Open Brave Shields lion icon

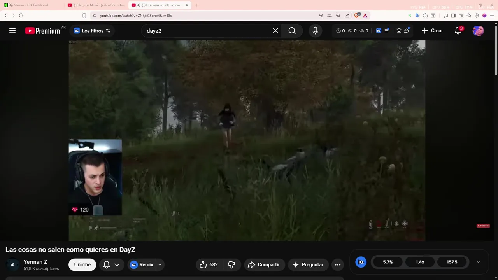pyautogui.click(x=357, y=16)
